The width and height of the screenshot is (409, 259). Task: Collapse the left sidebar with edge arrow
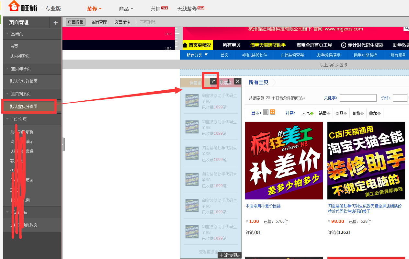[x=63, y=144]
